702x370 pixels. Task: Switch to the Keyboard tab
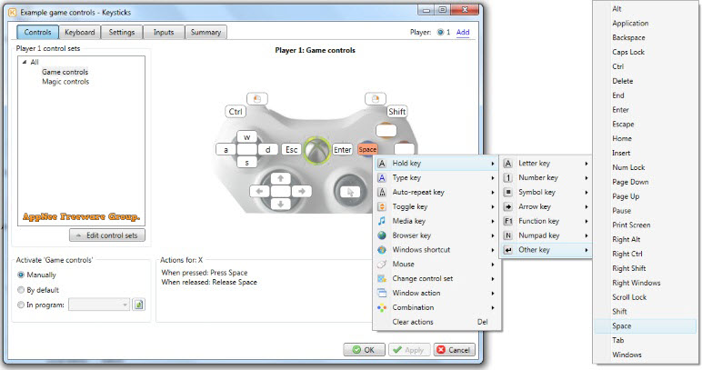[80, 32]
